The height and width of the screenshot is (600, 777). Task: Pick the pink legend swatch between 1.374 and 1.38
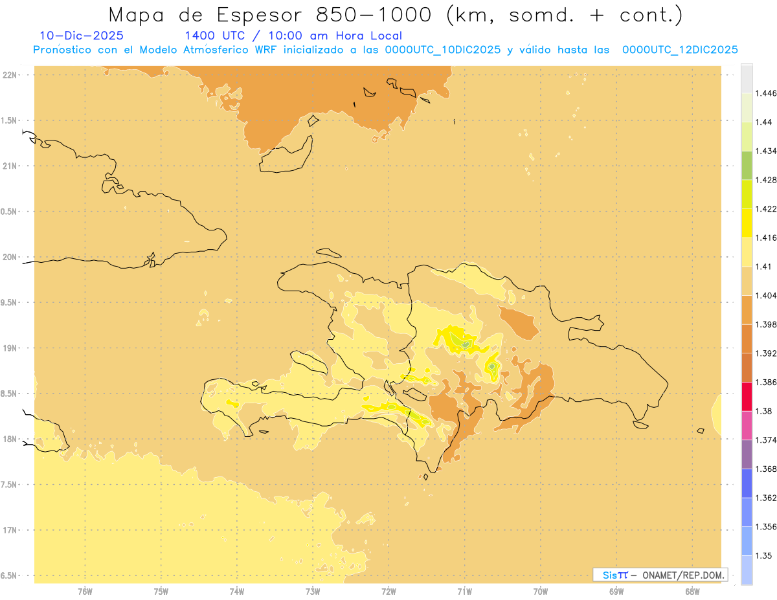coord(747,425)
